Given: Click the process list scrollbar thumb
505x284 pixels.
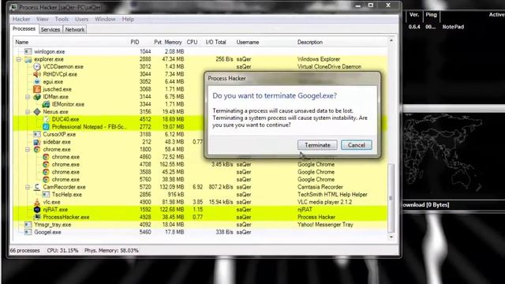Looking at the screenshot, I should (x=391, y=198).
